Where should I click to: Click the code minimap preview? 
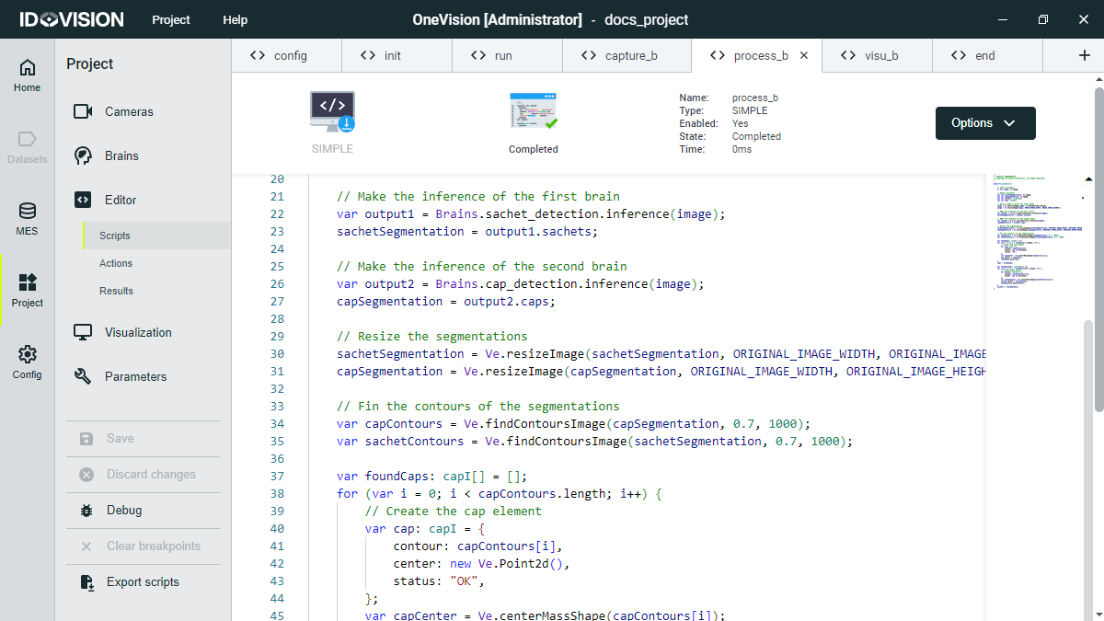(1038, 230)
